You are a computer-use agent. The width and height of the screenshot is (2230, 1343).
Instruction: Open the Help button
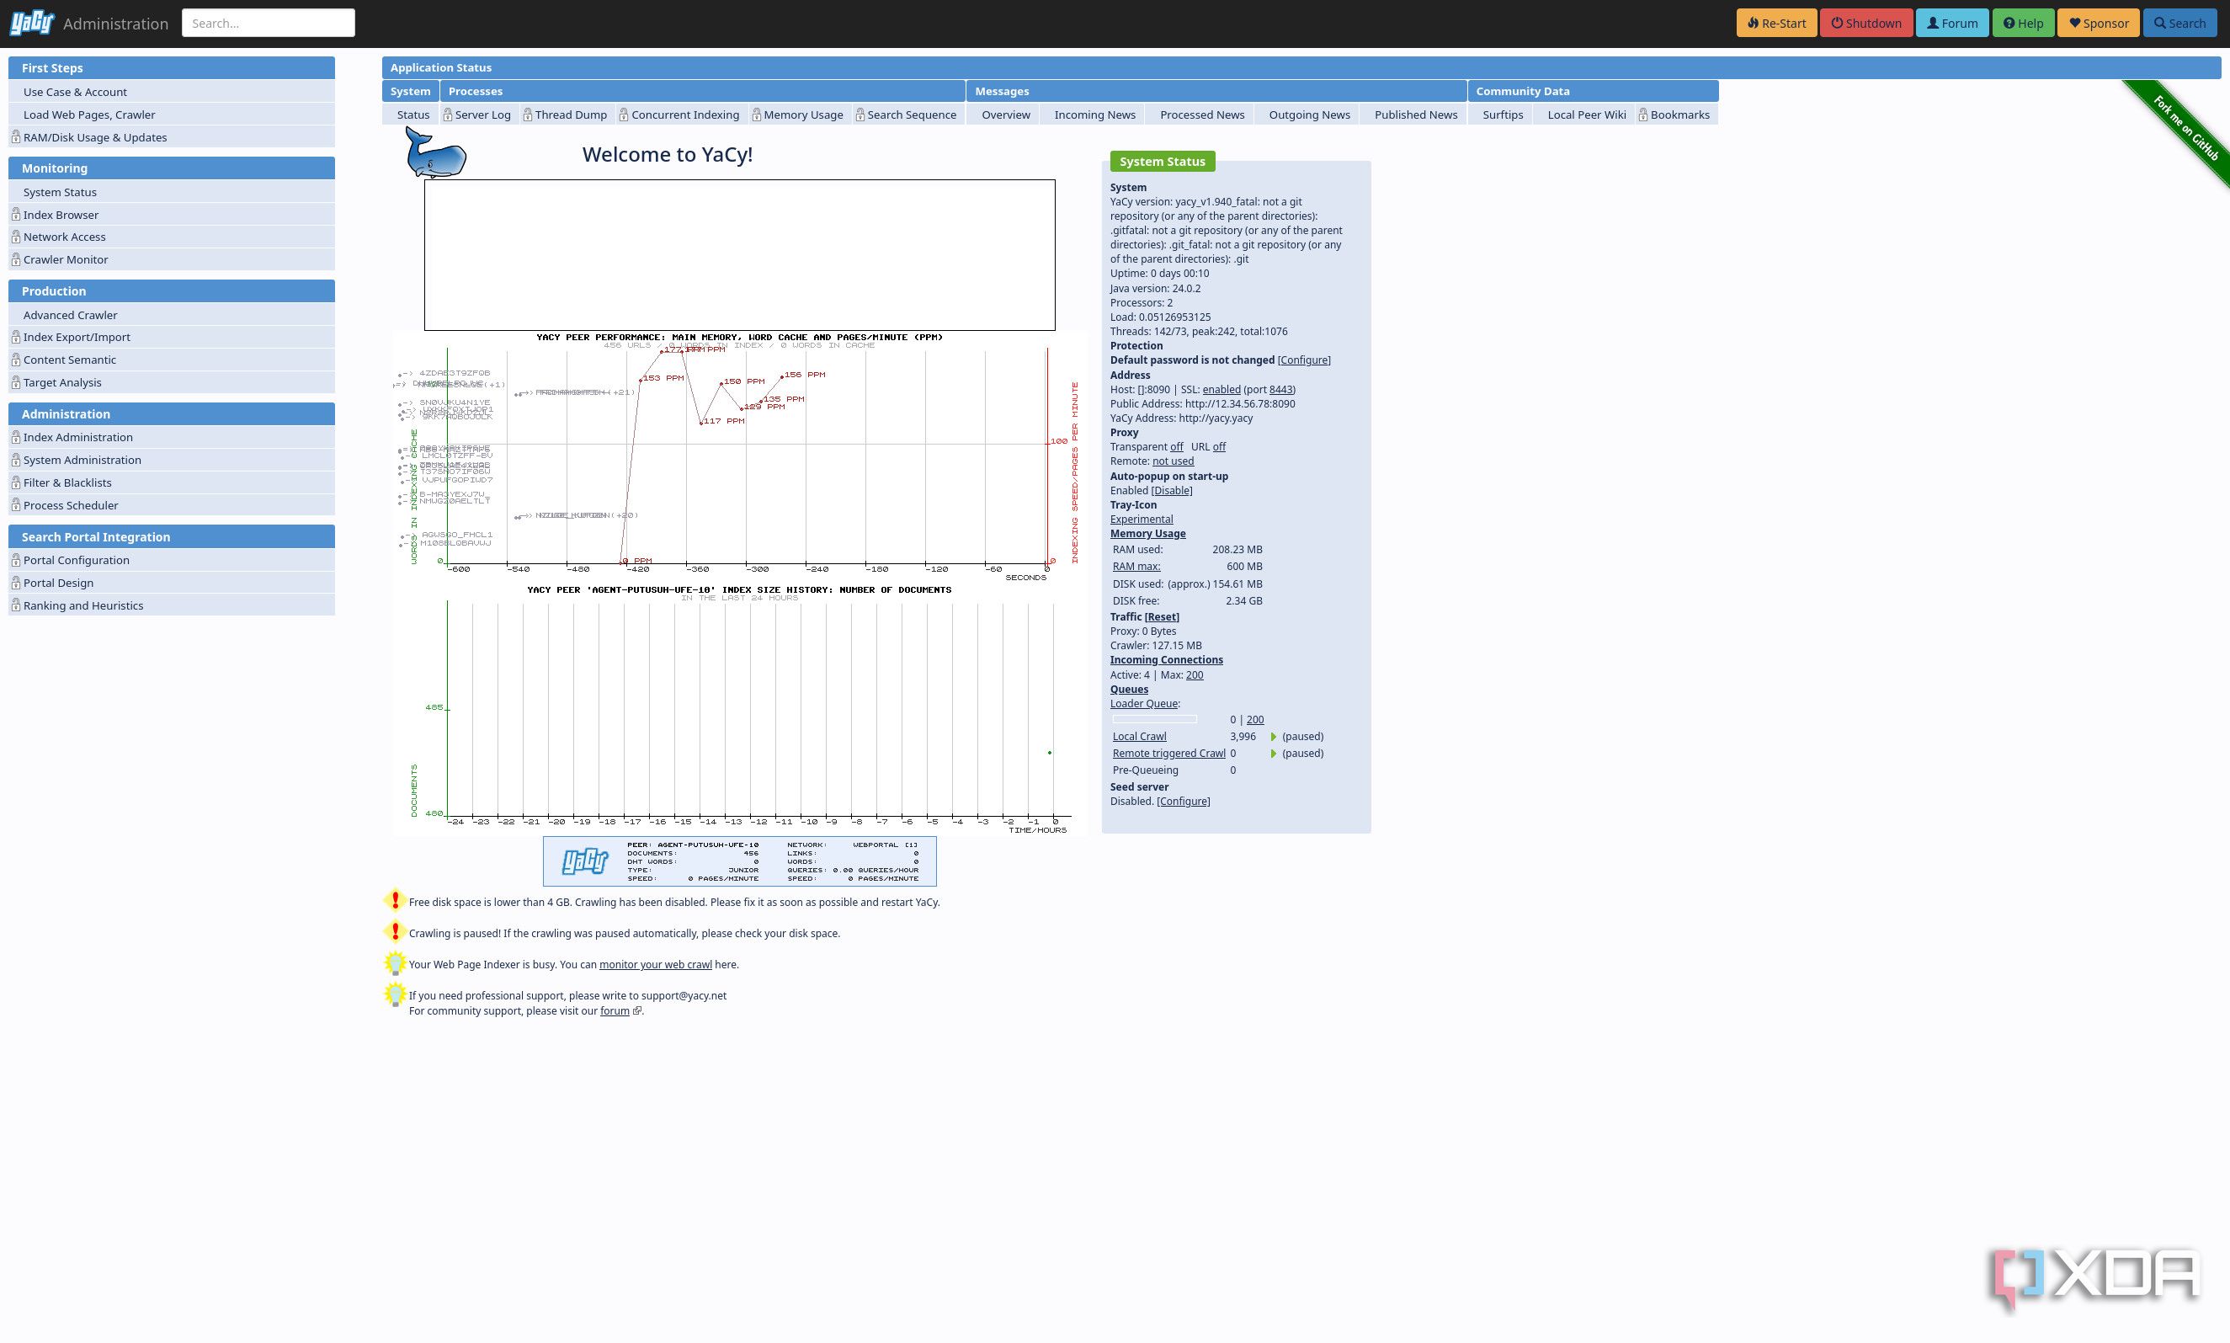pos(2023,24)
